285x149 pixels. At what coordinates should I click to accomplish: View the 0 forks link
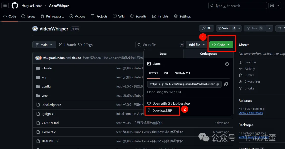click(246, 88)
